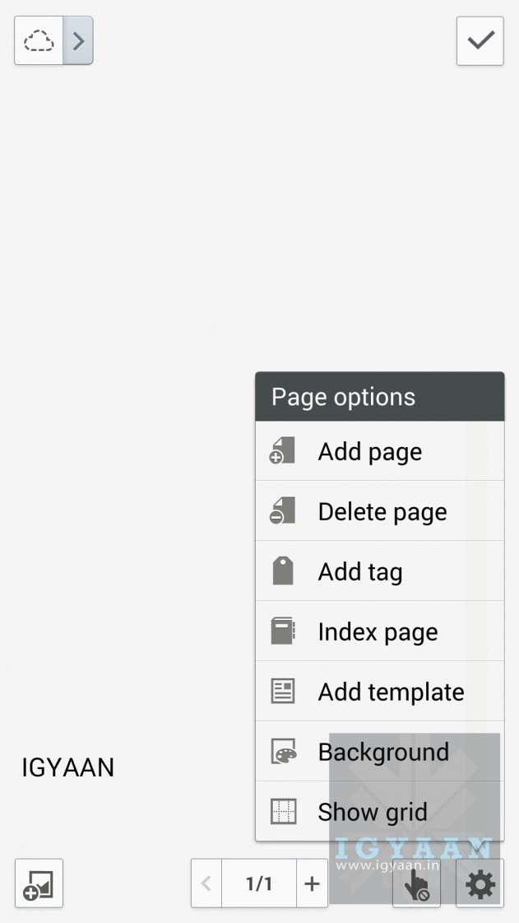Toggle the Show grid option

pos(372,812)
